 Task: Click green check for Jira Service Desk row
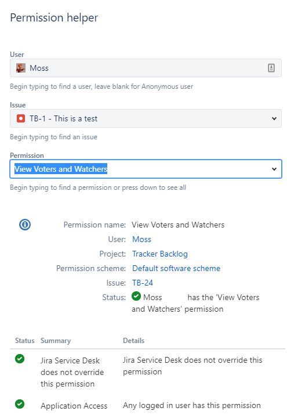(x=20, y=359)
